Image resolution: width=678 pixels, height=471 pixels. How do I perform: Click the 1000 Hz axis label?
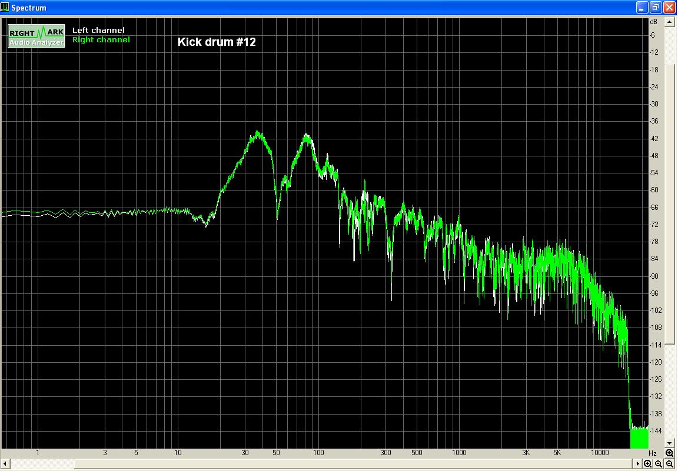click(x=459, y=452)
